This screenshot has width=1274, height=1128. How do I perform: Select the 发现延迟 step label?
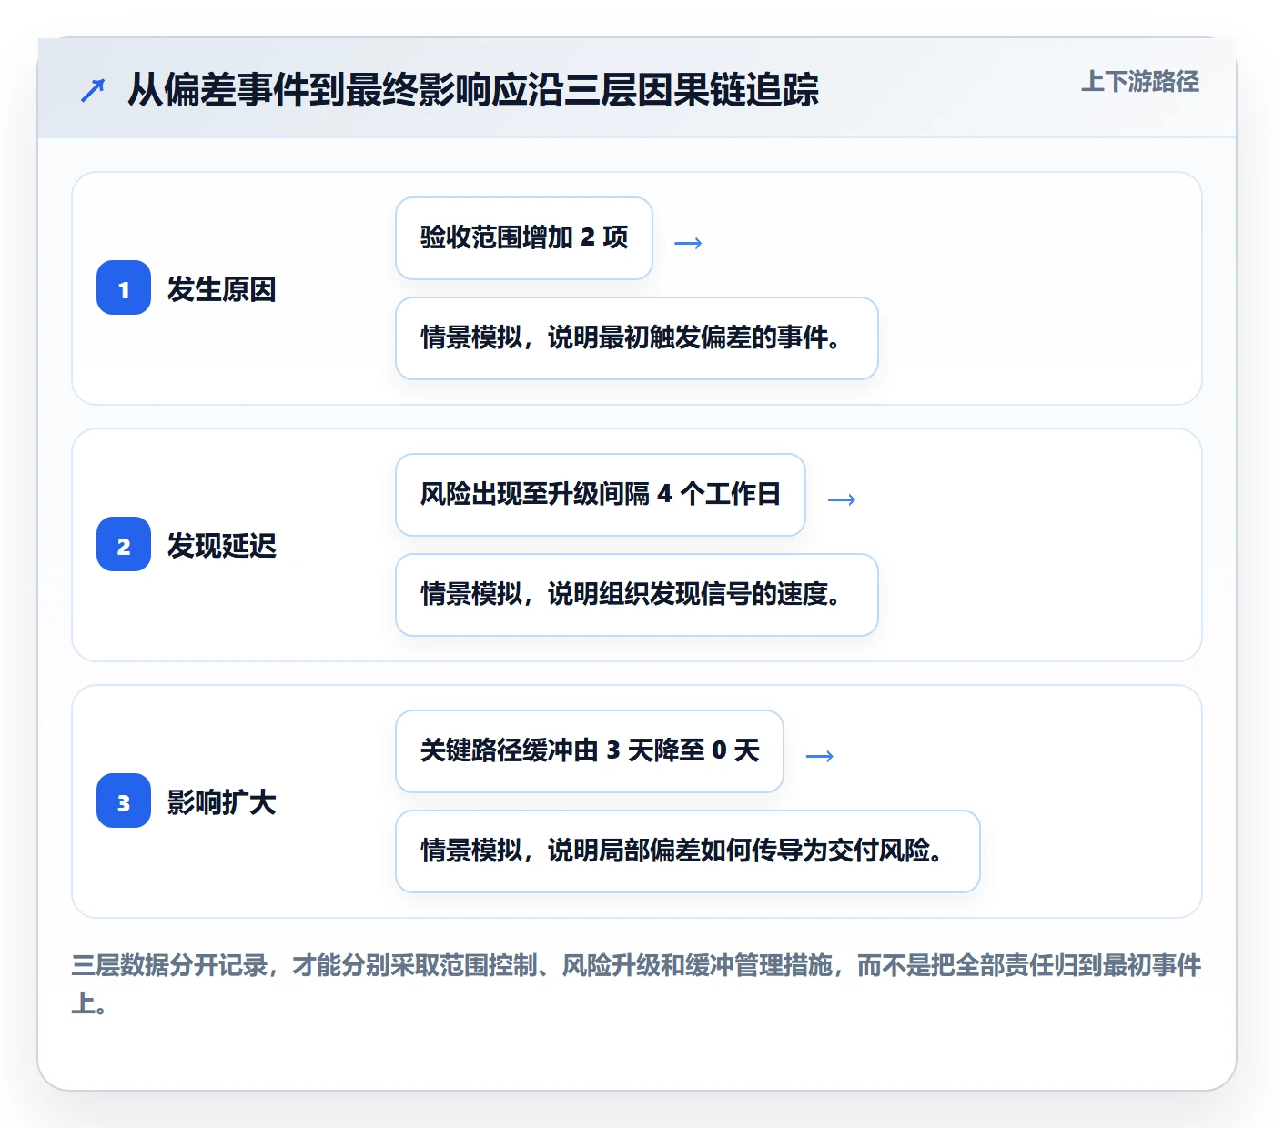point(222,546)
